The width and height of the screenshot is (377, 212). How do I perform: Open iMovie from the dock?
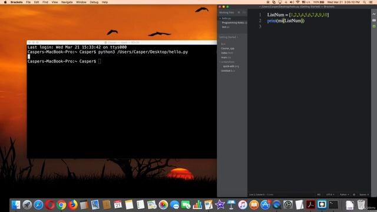[x=220, y=205]
